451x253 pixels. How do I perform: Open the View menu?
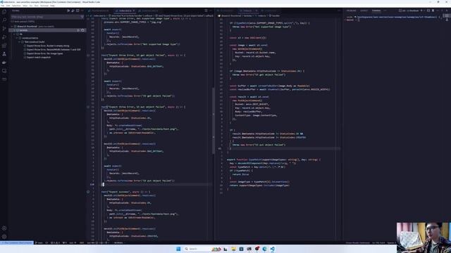pyautogui.click(x=25, y=6)
